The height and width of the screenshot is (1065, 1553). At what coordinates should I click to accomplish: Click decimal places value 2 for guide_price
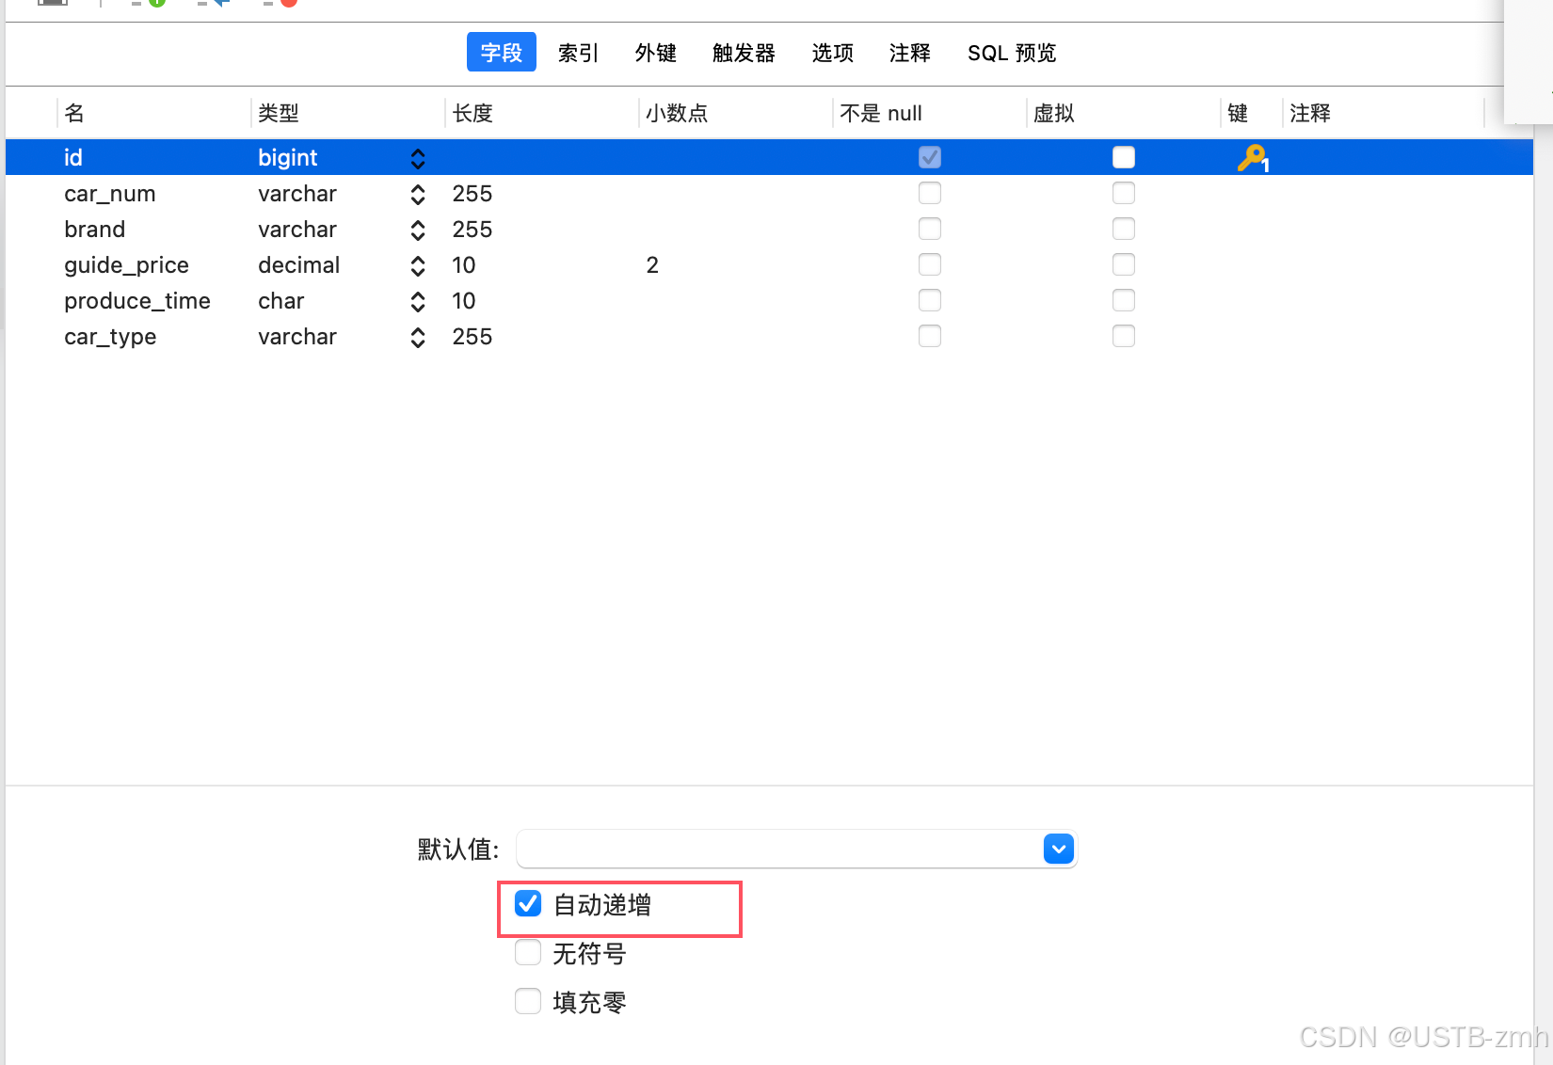[x=652, y=265]
